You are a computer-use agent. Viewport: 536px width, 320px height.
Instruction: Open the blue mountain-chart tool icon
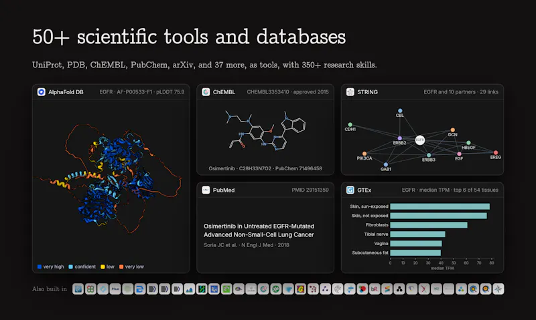[x=190, y=289]
